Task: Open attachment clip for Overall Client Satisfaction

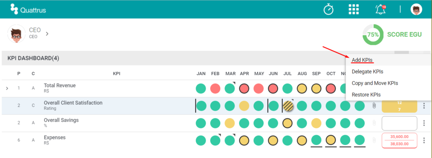Action: point(374,106)
